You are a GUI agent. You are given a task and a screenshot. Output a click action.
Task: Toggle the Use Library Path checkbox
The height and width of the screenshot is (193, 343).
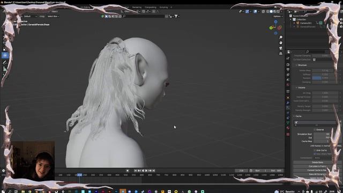315,154
